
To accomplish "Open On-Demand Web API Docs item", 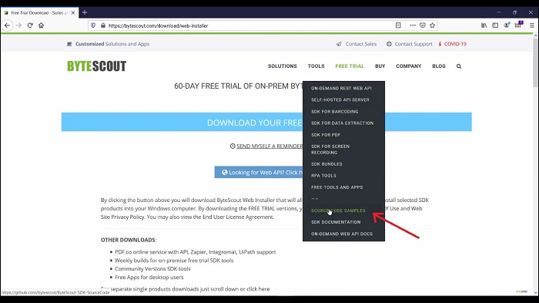I will [x=342, y=234].
